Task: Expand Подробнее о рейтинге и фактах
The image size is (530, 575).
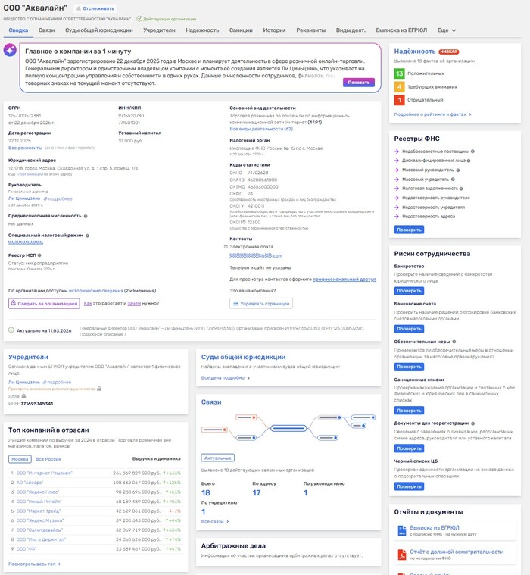Action: [432, 114]
